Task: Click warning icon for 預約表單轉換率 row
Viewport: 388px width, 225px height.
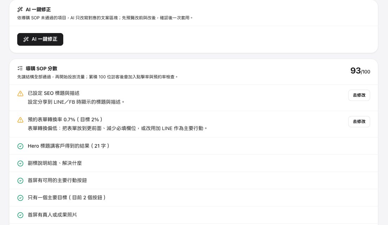Action: (20, 120)
